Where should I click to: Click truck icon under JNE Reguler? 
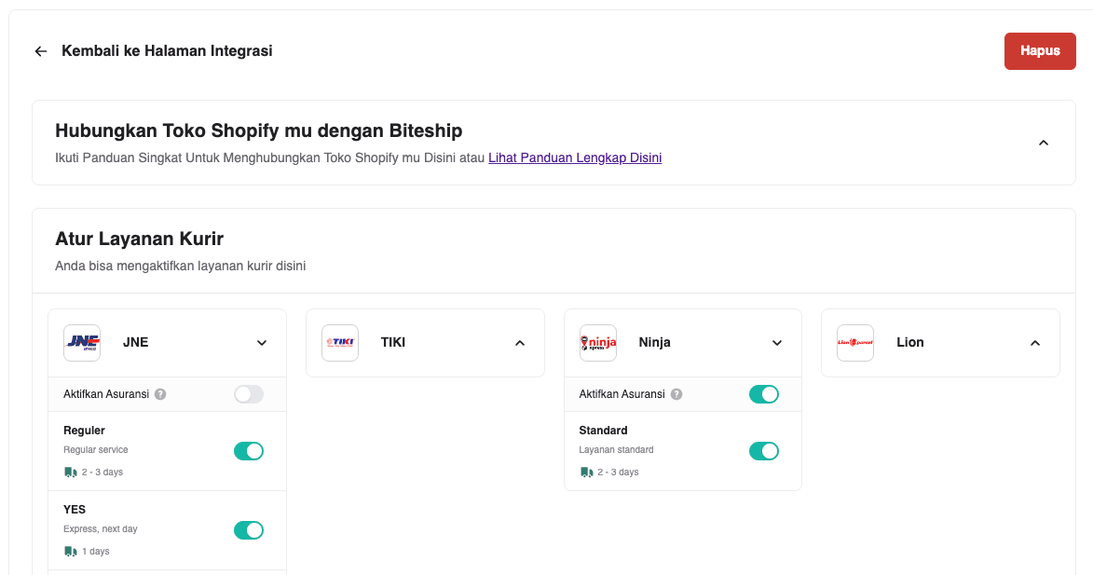click(x=71, y=472)
